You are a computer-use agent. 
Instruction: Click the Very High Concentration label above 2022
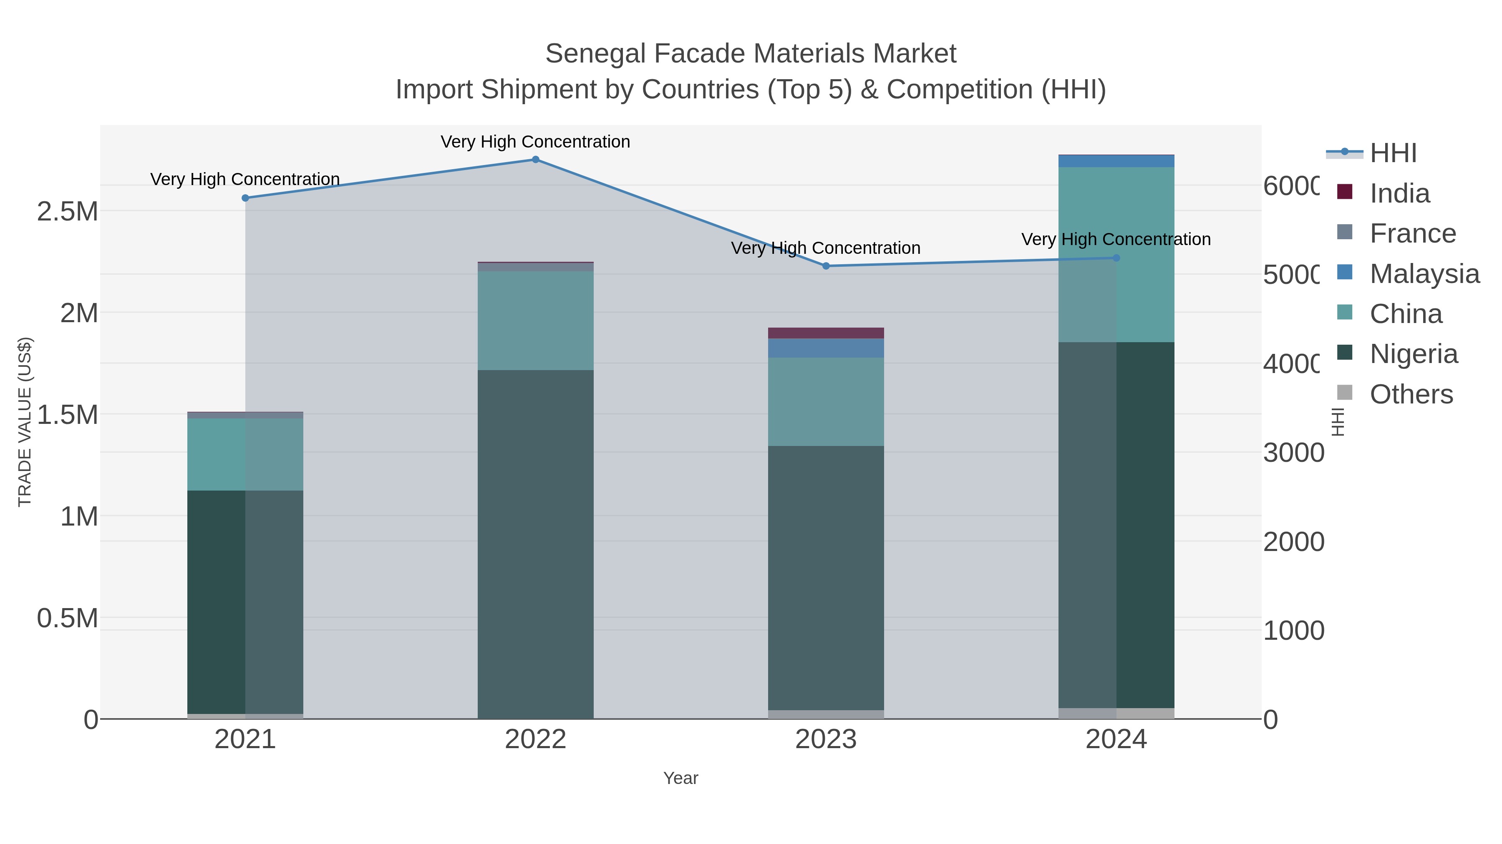(535, 142)
